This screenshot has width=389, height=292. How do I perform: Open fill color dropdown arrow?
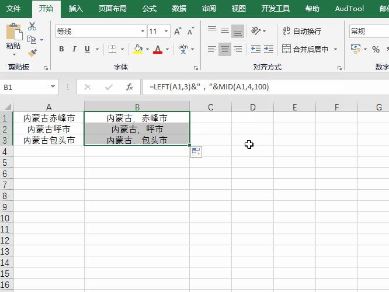pyautogui.click(x=147, y=49)
